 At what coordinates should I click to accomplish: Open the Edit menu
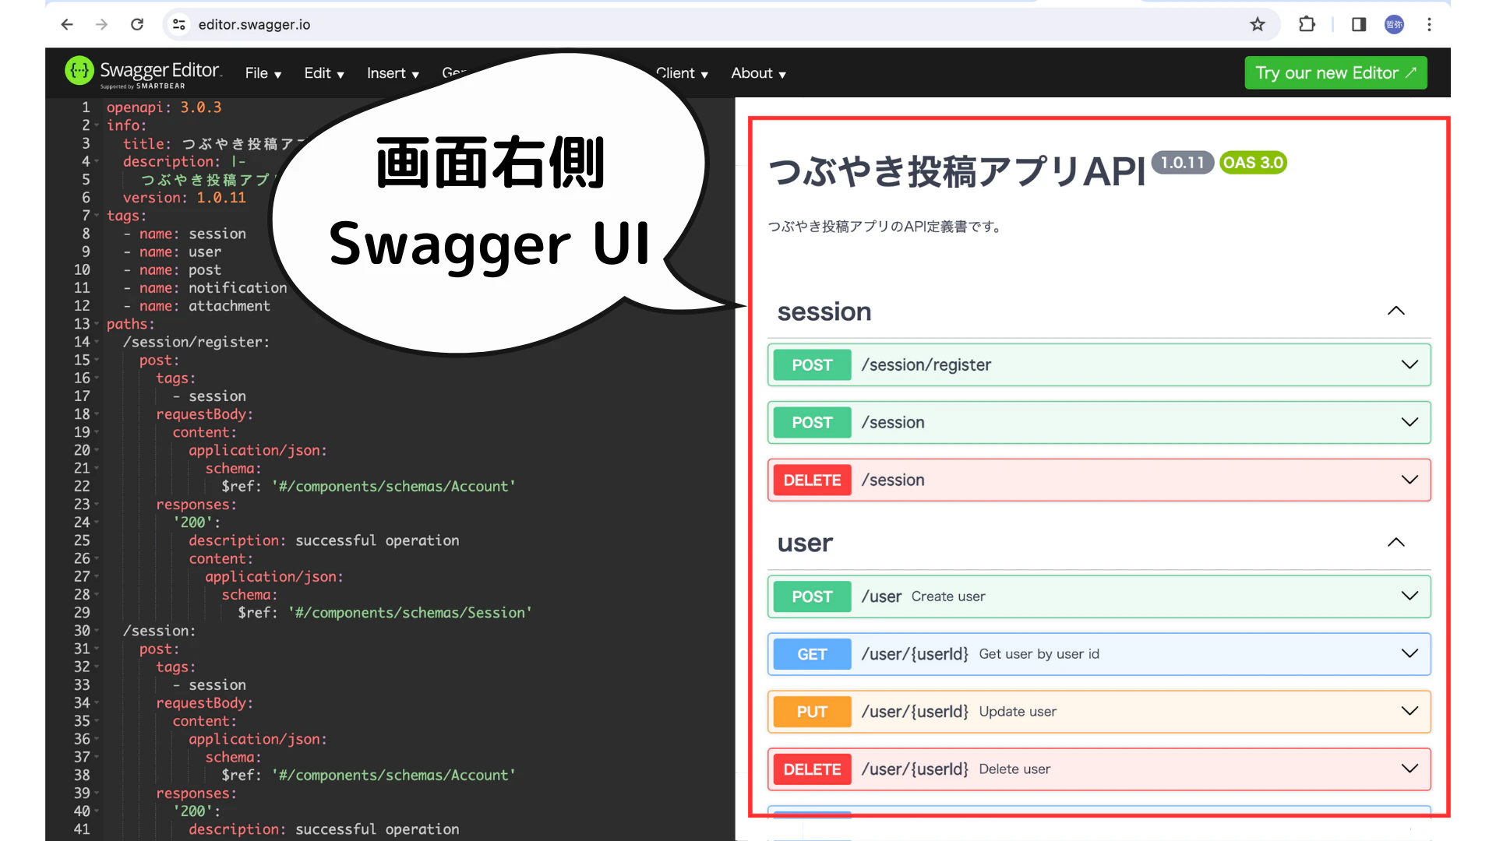coord(324,73)
